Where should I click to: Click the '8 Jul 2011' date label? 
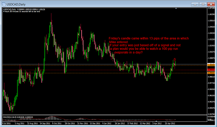(x=7, y=124)
